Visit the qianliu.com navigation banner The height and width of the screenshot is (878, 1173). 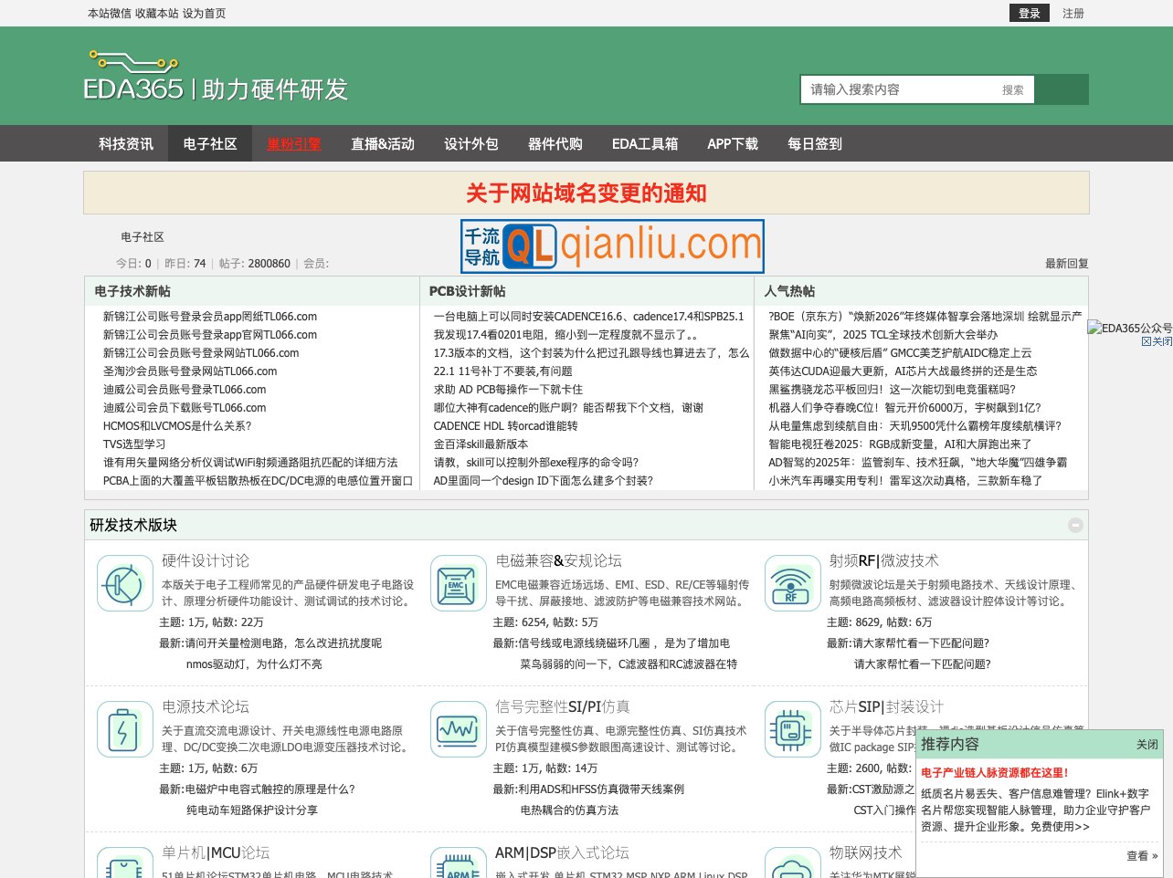[612, 246]
